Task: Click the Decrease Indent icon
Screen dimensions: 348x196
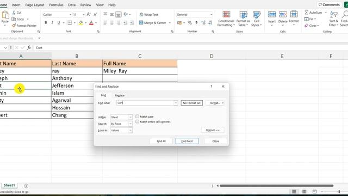Action: click(126, 23)
